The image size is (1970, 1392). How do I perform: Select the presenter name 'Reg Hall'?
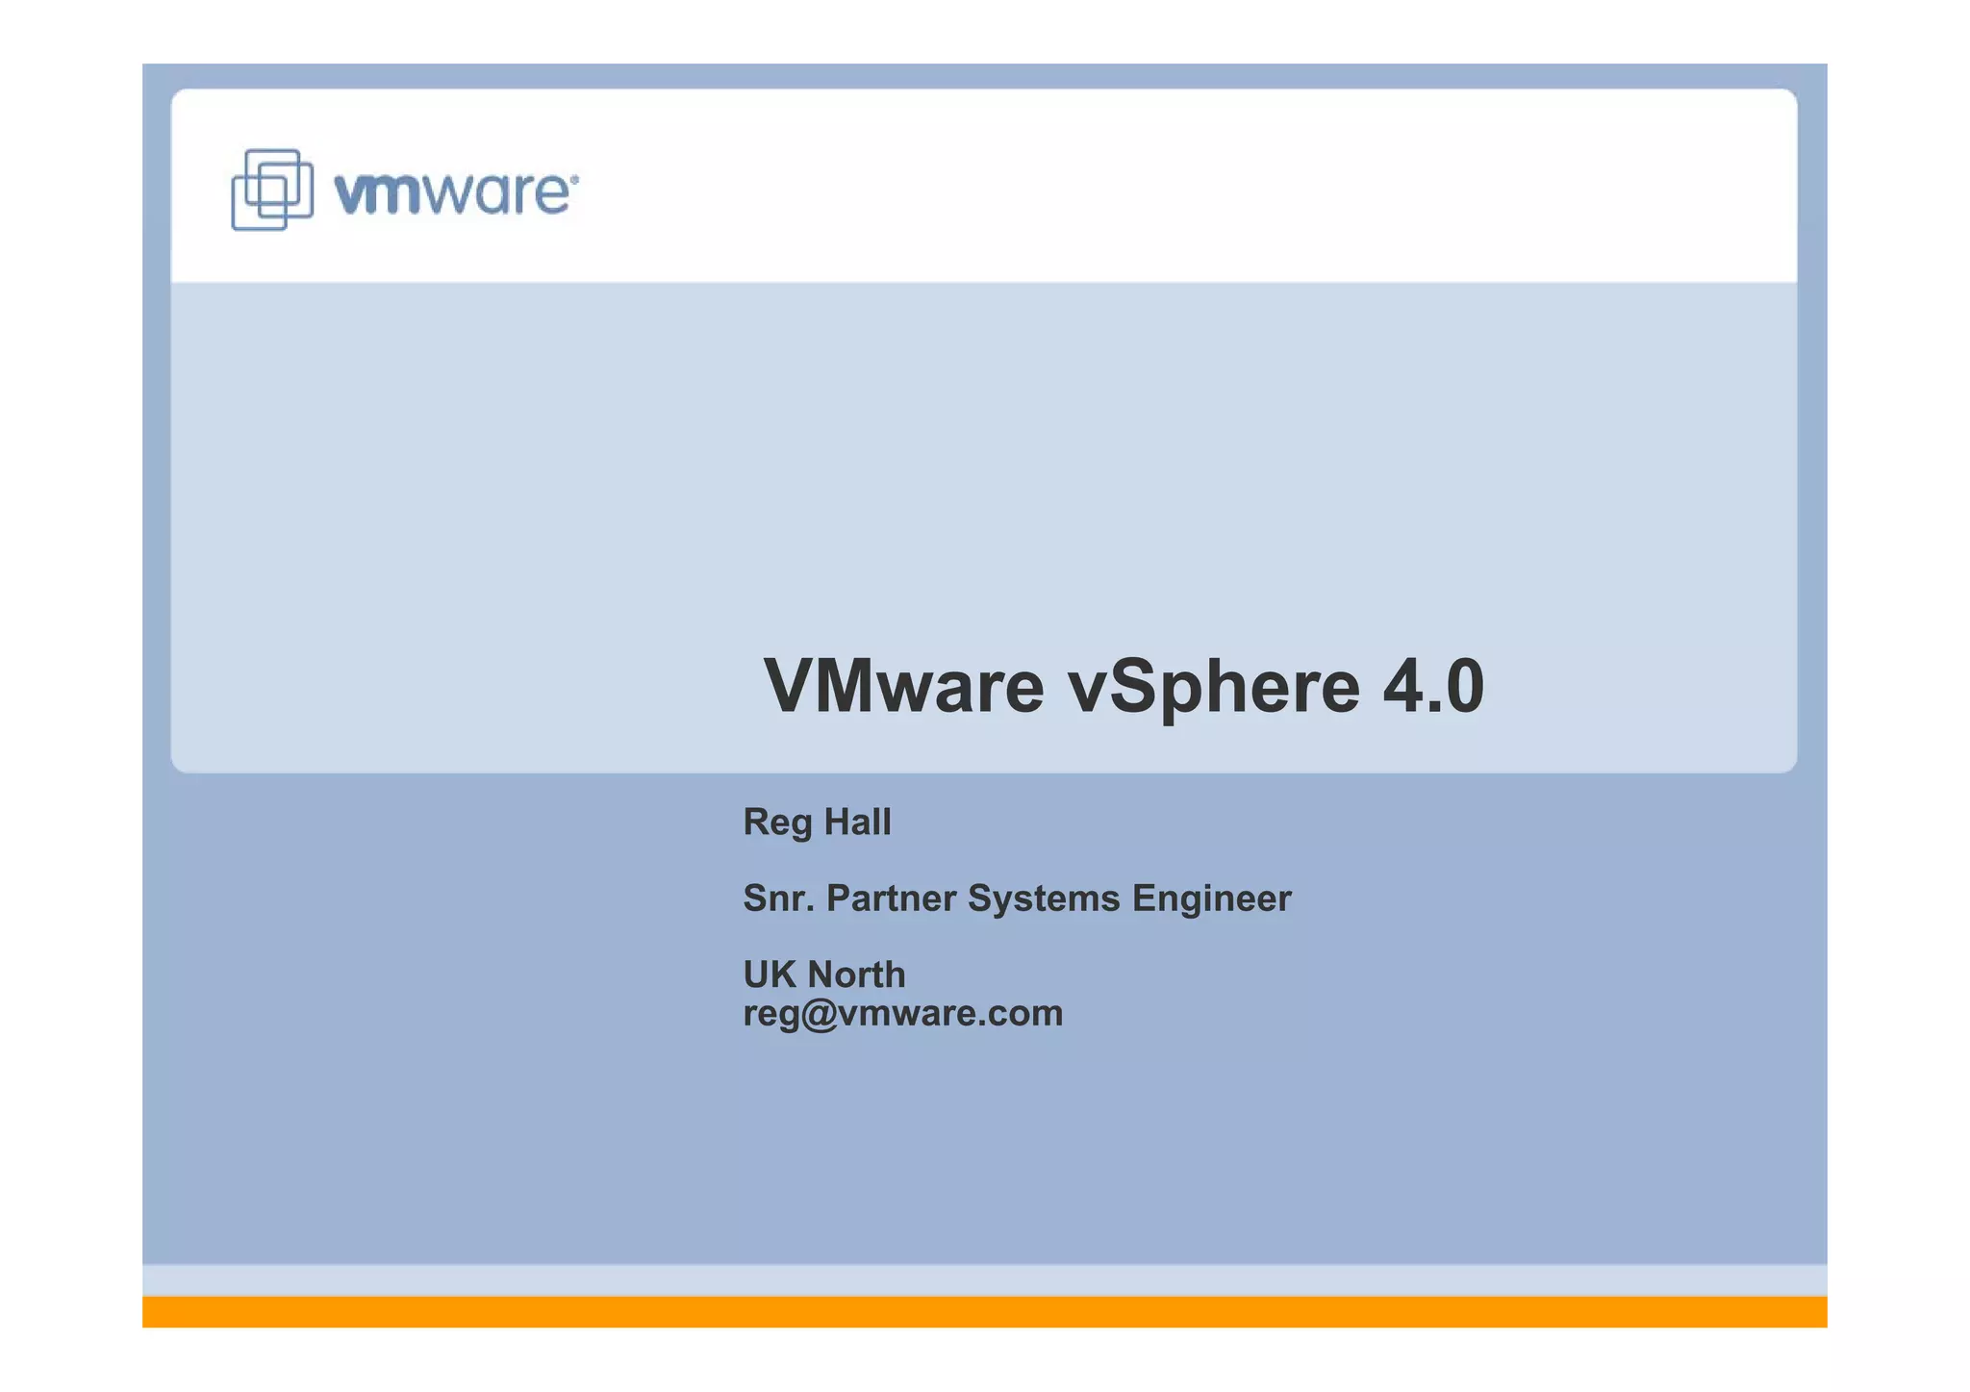(x=817, y=823)
